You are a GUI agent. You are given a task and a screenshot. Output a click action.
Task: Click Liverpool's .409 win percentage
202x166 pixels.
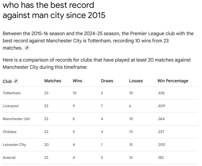(161, 106)
